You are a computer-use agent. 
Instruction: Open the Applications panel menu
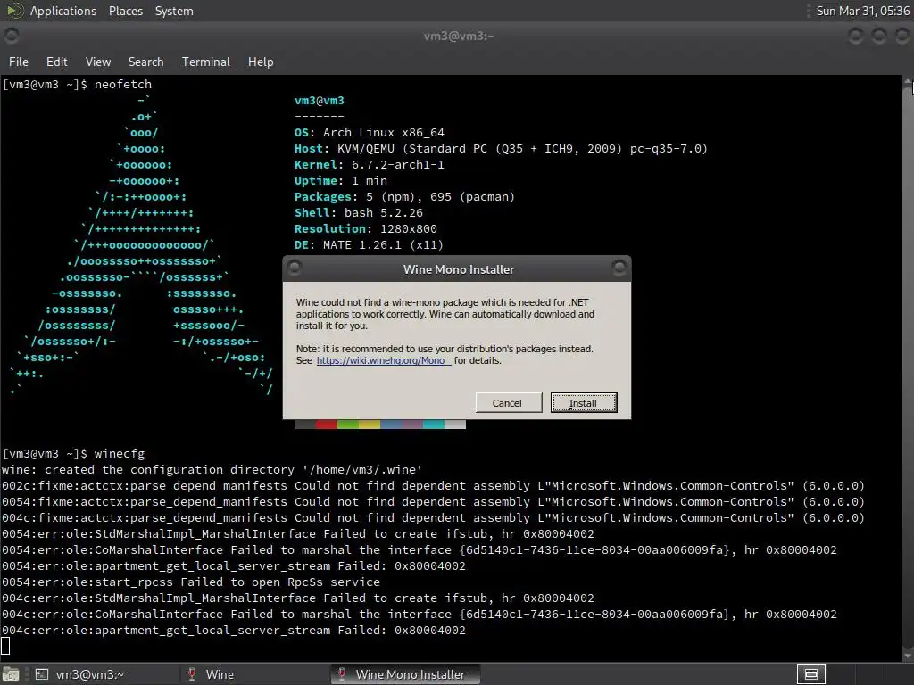tap(63, 11)
